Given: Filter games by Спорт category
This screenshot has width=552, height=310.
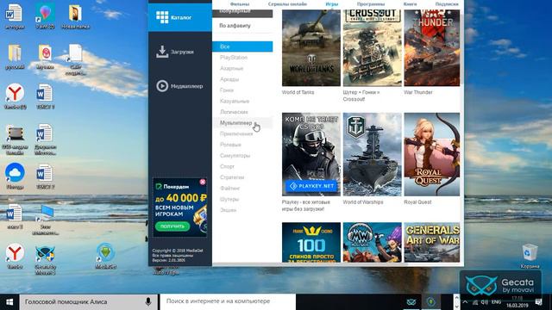Looking at the screenshot, I should [x=227, y=166].
